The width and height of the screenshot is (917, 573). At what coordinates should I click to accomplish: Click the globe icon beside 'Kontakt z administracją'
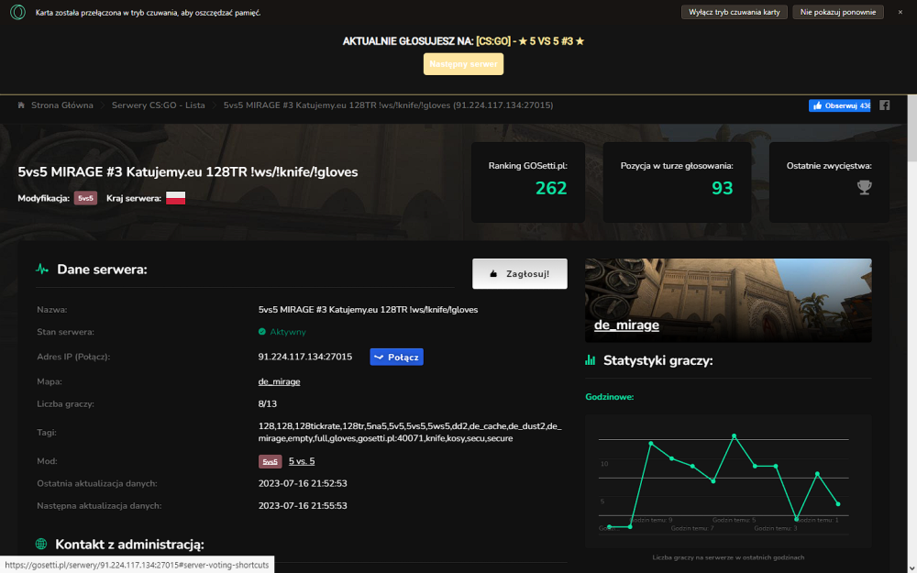click(x=41, y=544)
